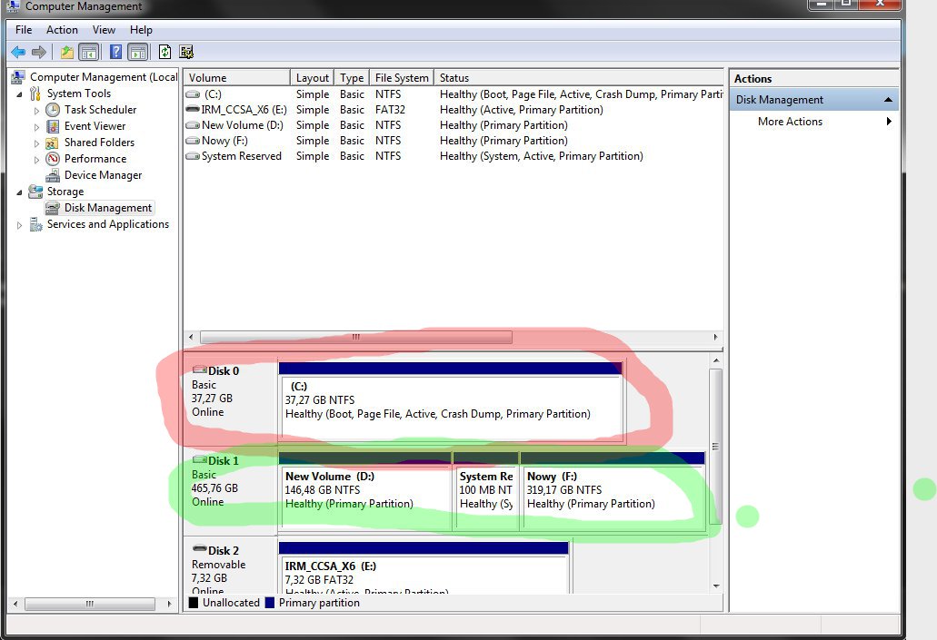Click right arrow of volume list scrollbar
Viewport: 937px width, 640px height.
point(715,338)
